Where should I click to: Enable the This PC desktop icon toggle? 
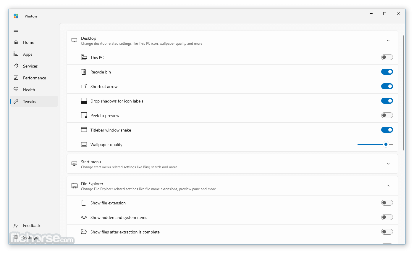point(387,57)
